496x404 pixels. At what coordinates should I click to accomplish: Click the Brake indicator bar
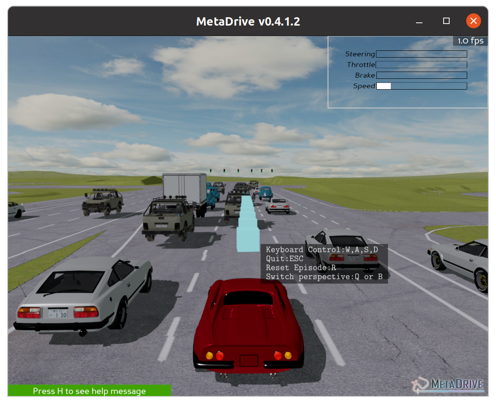(422, 75)
